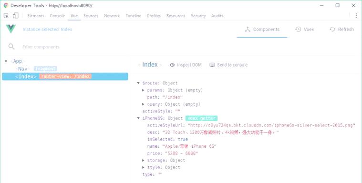The width and height of the screenshot is (362, 183).
Task: Open the Security tab
Action: click(x=198, y=16)
